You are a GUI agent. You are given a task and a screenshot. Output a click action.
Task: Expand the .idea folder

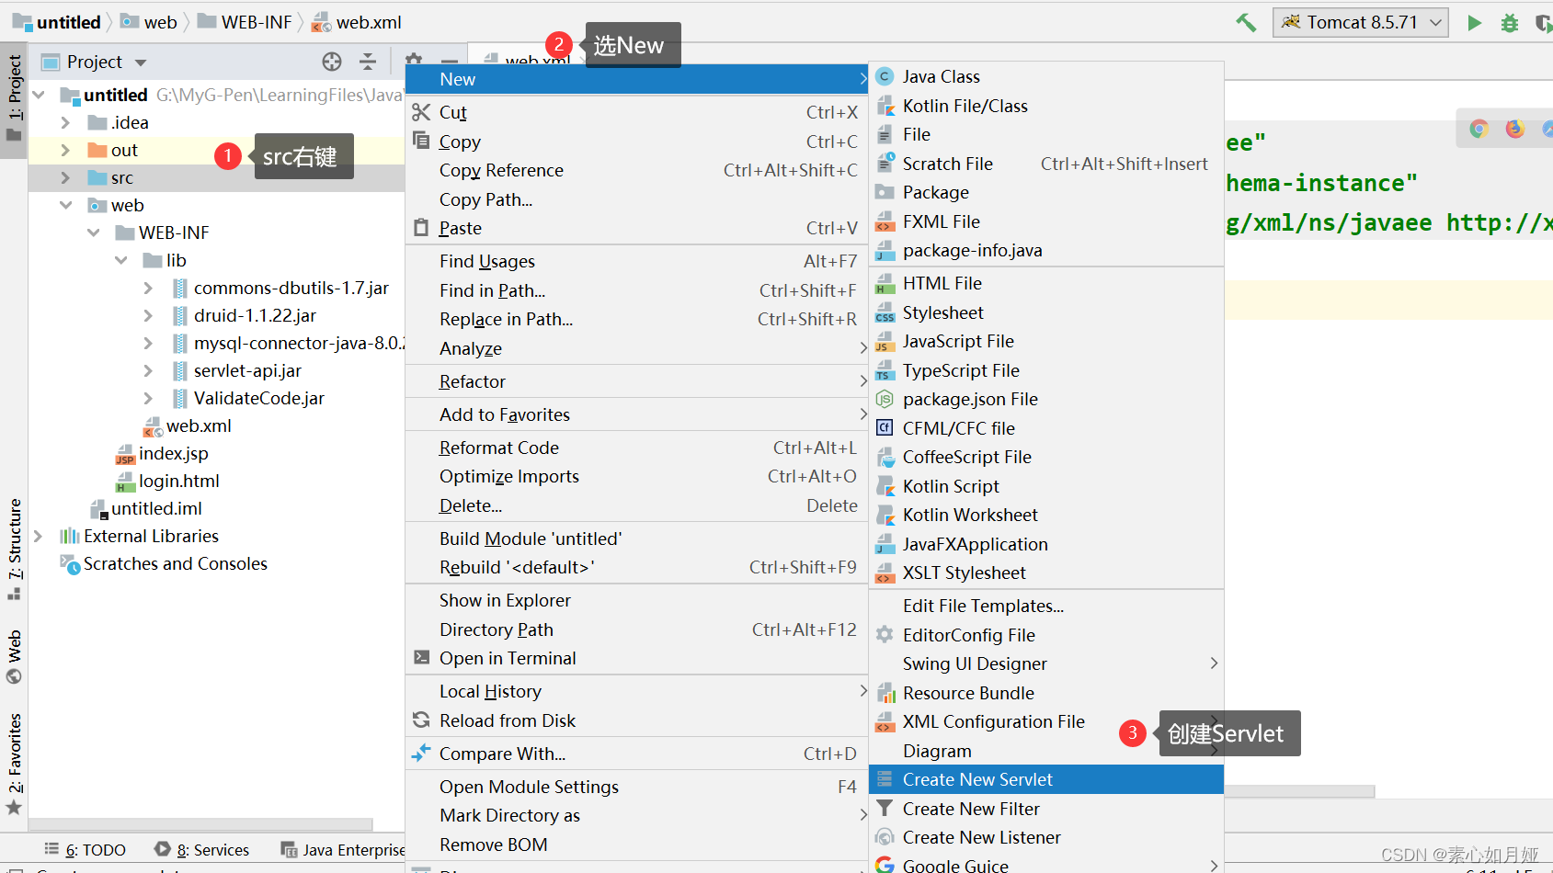click(65, 122)
